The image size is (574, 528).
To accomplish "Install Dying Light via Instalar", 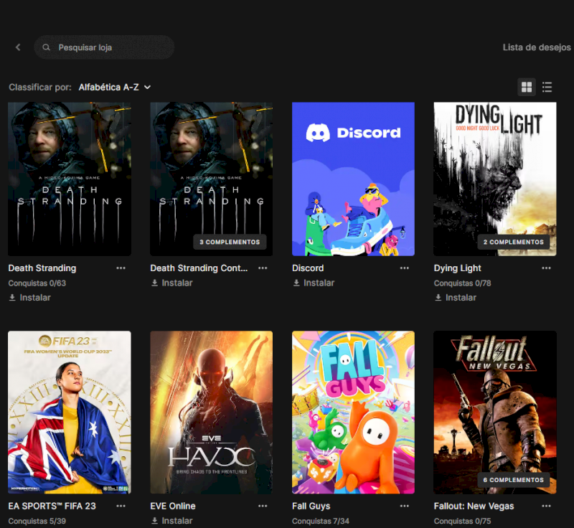I will [x=456, y=298].
